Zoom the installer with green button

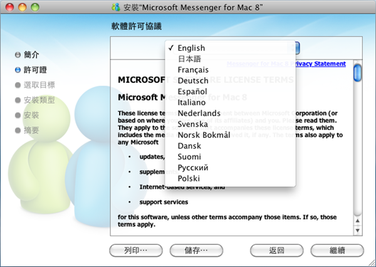(x=35, y=7)
